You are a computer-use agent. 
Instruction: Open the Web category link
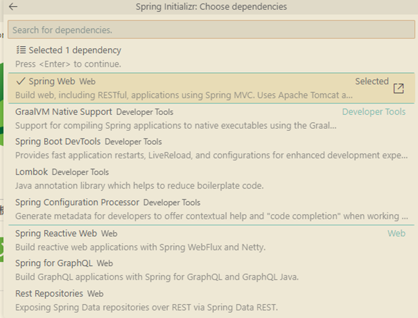(397, 233)
